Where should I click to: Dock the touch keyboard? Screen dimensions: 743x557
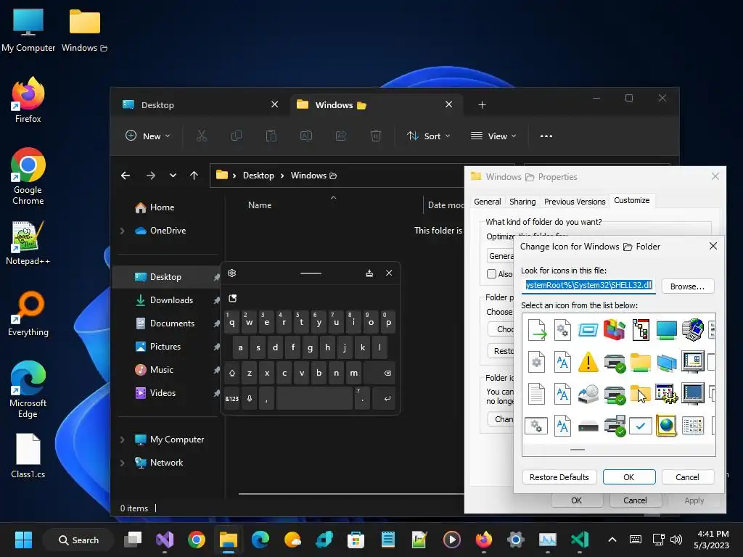pos(369,273)
